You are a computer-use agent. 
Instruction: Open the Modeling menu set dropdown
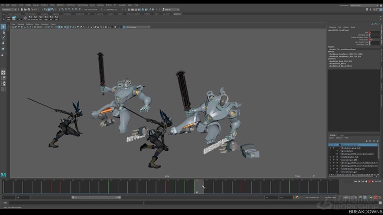9,9
